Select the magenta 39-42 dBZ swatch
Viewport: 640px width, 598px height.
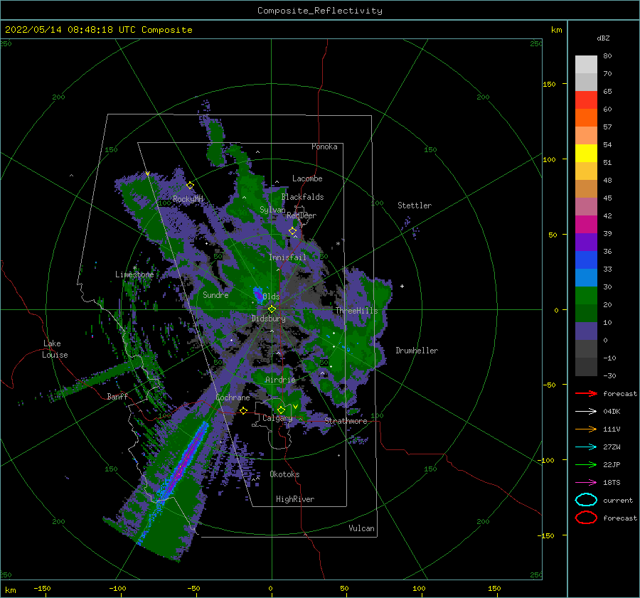pos(586,224)
